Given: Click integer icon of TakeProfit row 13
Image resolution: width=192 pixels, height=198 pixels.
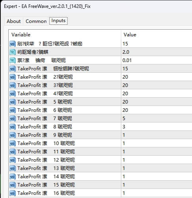Looking at the screenshot, I should coord(13,168).
